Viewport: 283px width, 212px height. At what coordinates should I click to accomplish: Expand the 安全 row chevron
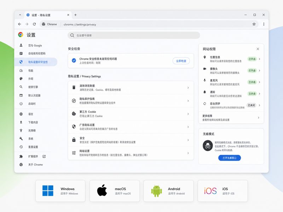pyautogui.click(x=188, y=140)
